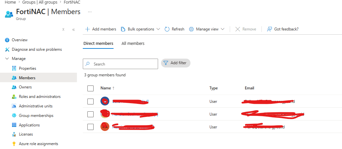
Task: Open Group memberships page
Action: pos(36,115)
